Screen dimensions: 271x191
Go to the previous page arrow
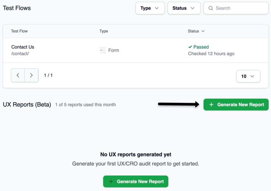(x=18, y=75)
